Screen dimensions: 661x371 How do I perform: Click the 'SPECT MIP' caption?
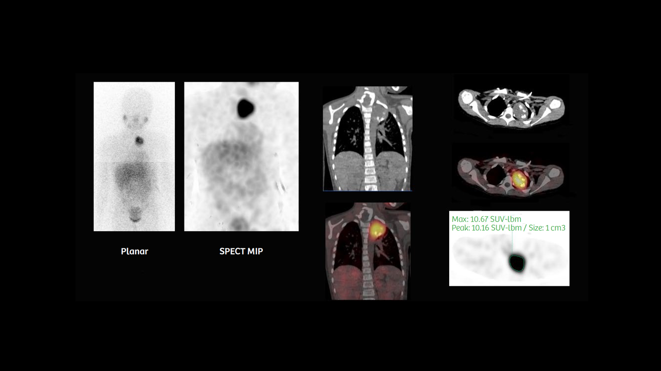pos(241,251)
